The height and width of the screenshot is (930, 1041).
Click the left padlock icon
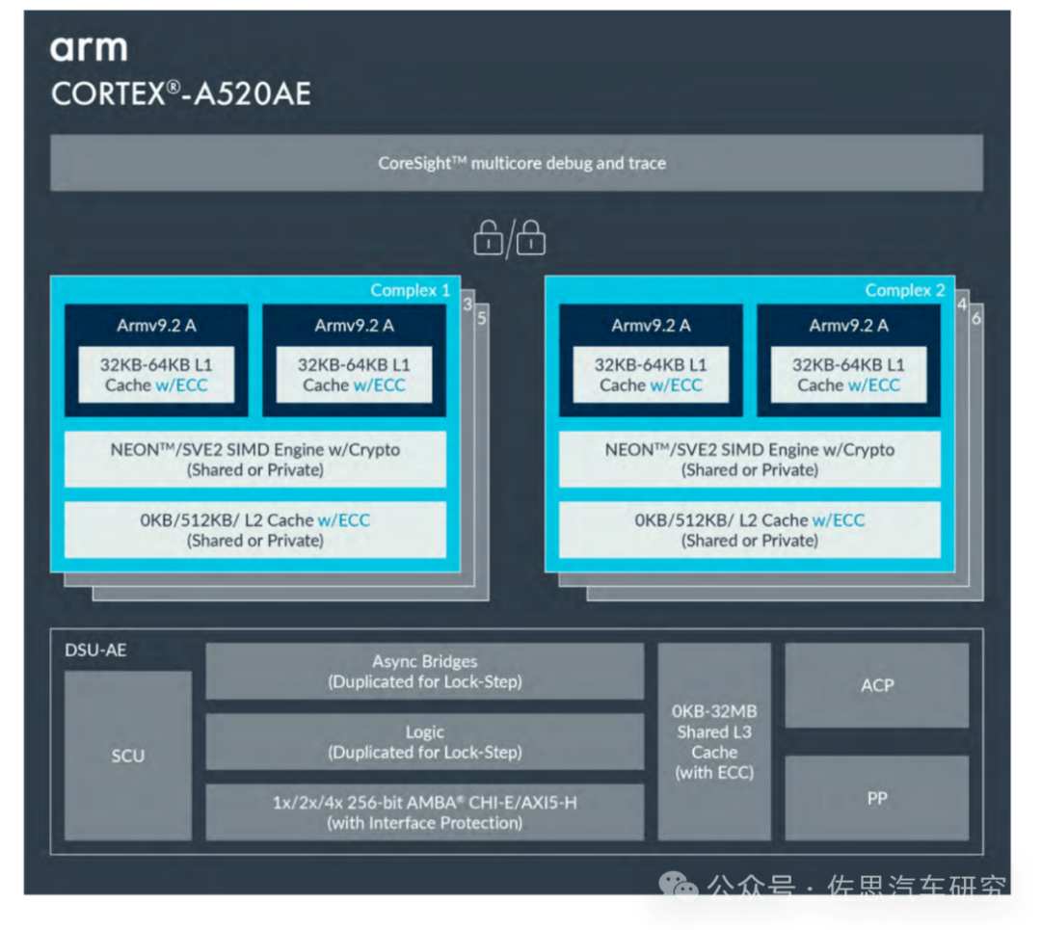488,237
